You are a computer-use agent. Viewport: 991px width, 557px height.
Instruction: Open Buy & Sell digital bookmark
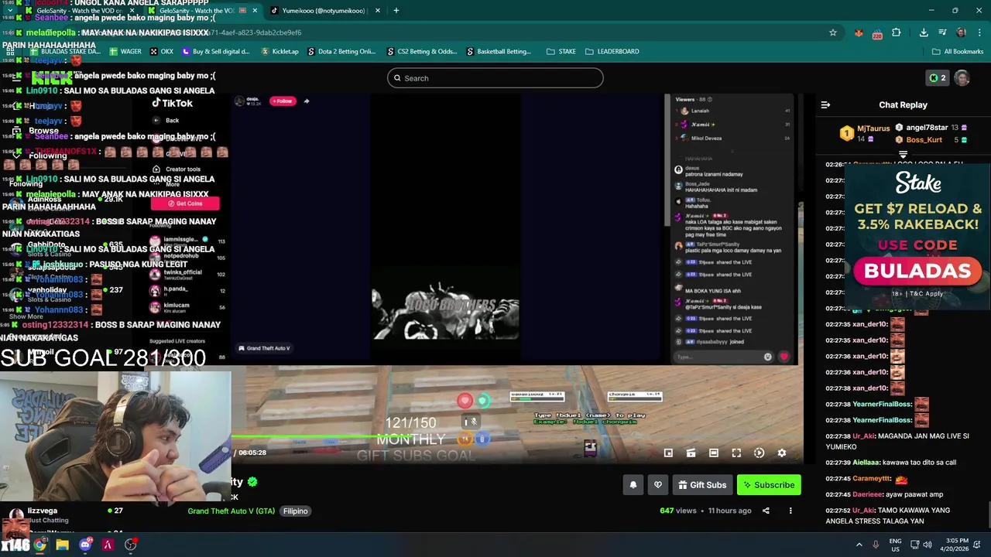(x=216, y=52)
